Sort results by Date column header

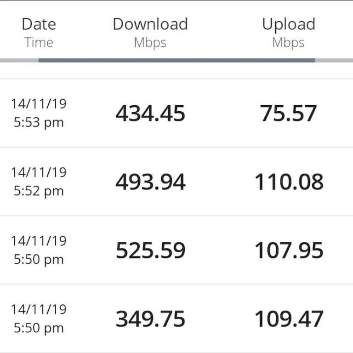tap(39, 24)
